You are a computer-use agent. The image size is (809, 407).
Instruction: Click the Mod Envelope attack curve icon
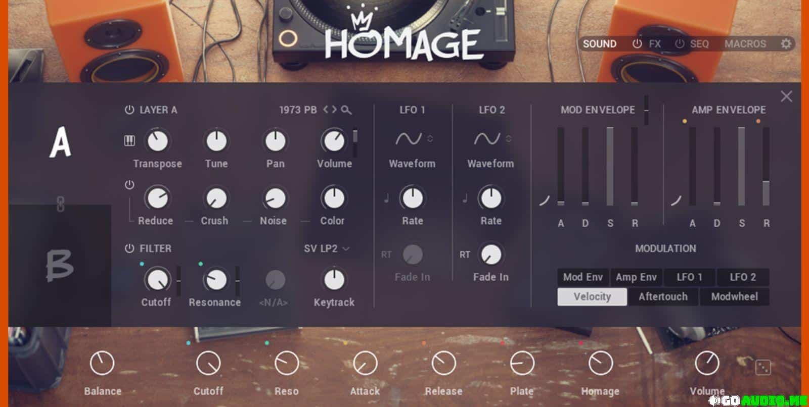(x=544, y=200)
